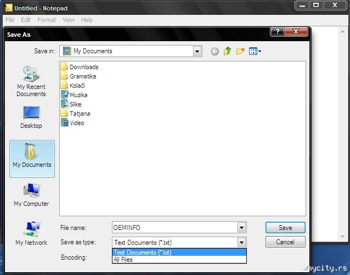Viewport: 350px width, 275px height.
Task: Click the Tatjana folder name
Action: (80, 114)
